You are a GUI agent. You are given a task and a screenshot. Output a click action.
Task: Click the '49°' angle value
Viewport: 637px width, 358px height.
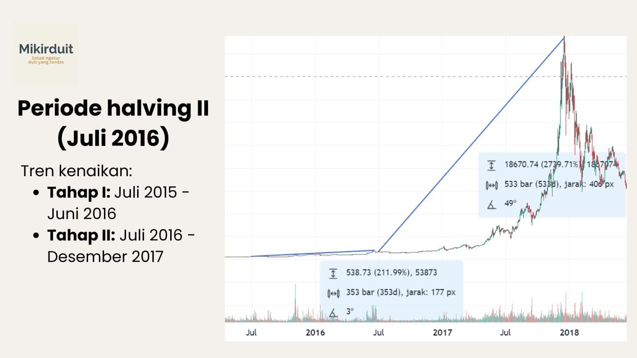[x=511, y=203]
